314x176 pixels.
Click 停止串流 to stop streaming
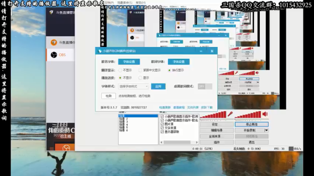[252, 124]
